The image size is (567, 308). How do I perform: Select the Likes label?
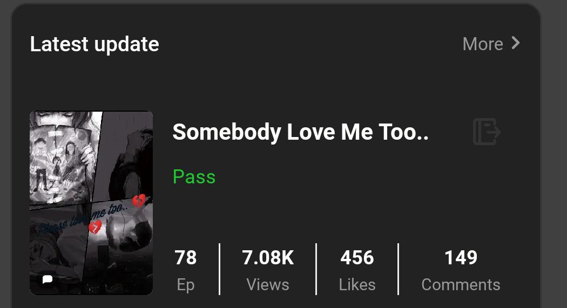pos(357,285)
